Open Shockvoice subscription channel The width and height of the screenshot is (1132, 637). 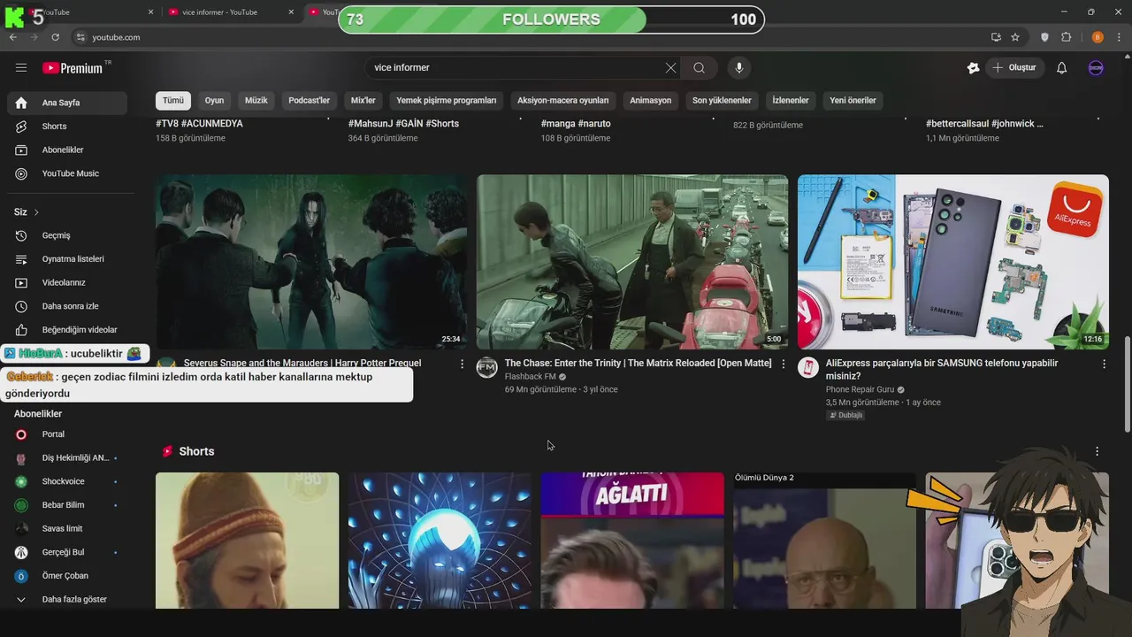click(x=67, y=481)
